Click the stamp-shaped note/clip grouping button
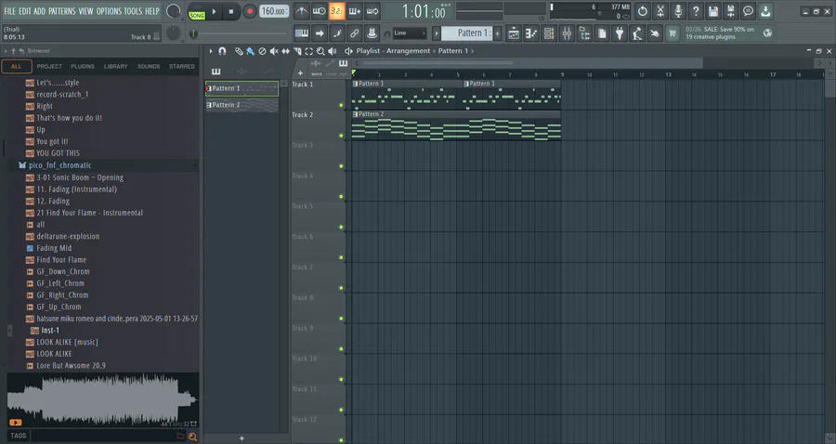This screenshot has width=836, height=444. tap(372, 33)
